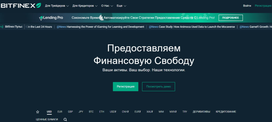Select the BTC tab
This screenshot has height=122, width=272.
[x=91, y=112]
